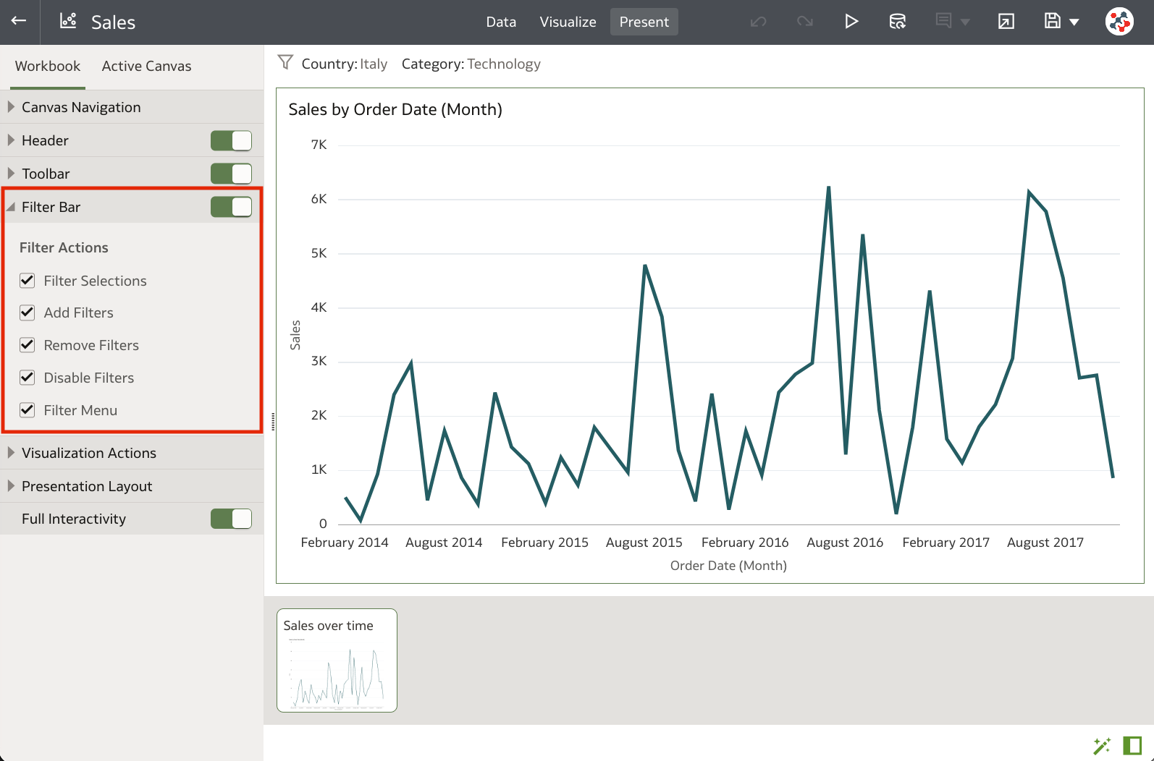The height and width of the screenshot is (761, 1154).
Task: Uncheck the Filter Menu checkbox
Action: pyautogui.click(x=28, y=410)
